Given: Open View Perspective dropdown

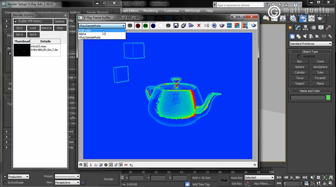Looking at the screenshot, I should click(x=67, y=183).
